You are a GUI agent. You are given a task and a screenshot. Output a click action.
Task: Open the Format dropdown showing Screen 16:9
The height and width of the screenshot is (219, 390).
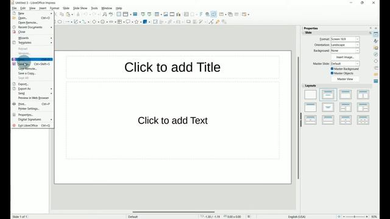tap(345, 39)
